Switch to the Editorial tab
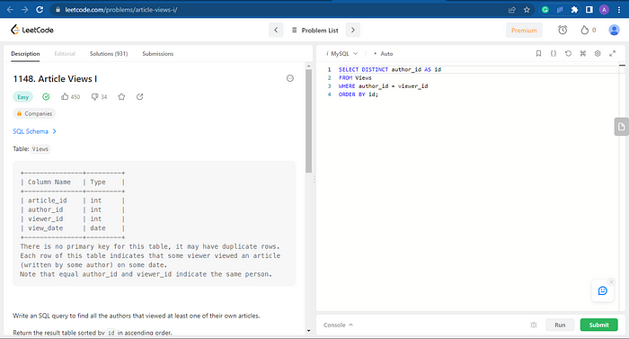 65,54
